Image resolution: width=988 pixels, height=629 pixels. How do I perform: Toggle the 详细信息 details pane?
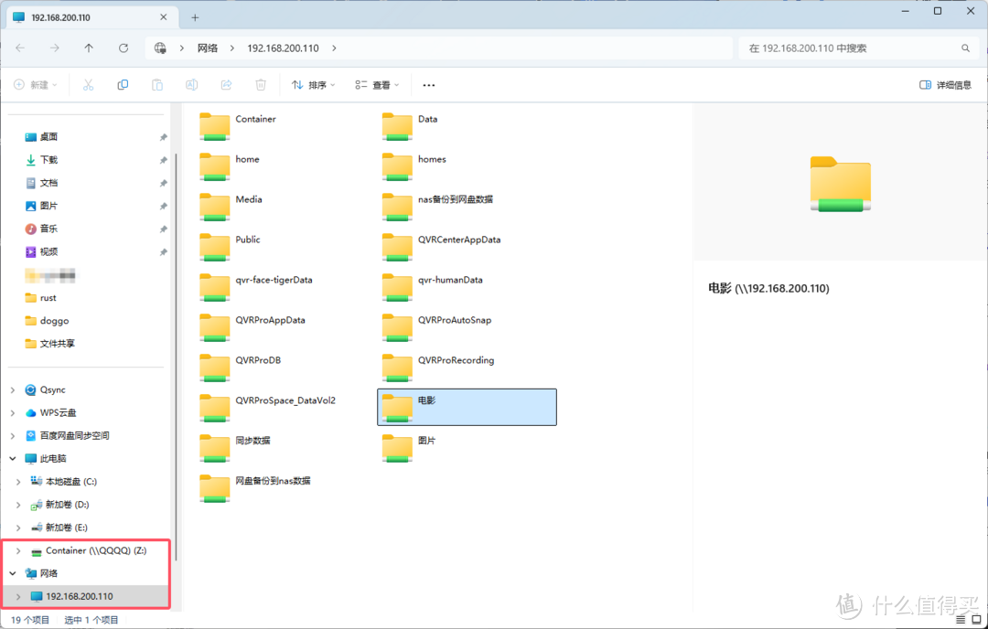point(945,85)
